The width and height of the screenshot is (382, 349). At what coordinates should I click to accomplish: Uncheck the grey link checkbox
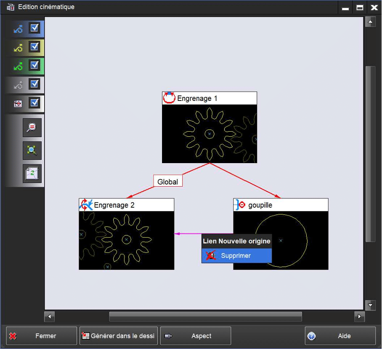coord(34,84)
